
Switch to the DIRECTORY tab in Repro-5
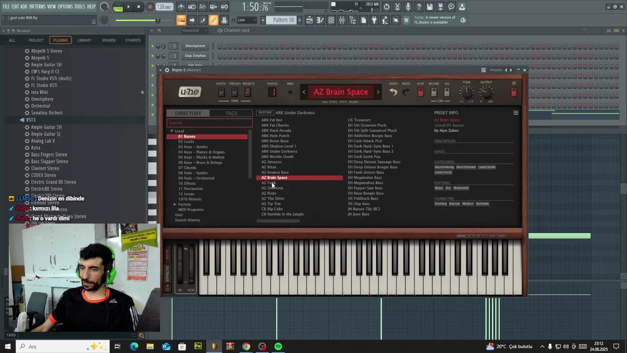click(188, 113)
